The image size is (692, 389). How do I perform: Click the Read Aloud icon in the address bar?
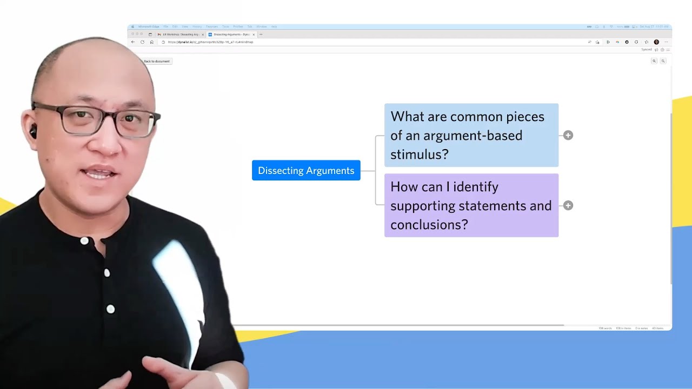click(589, 42)
